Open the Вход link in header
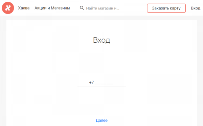The image size is (203, 126). (196, 8)
